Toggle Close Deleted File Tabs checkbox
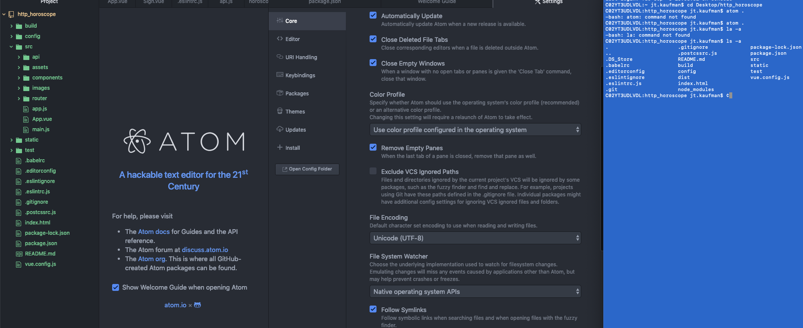 click(373, 39)
